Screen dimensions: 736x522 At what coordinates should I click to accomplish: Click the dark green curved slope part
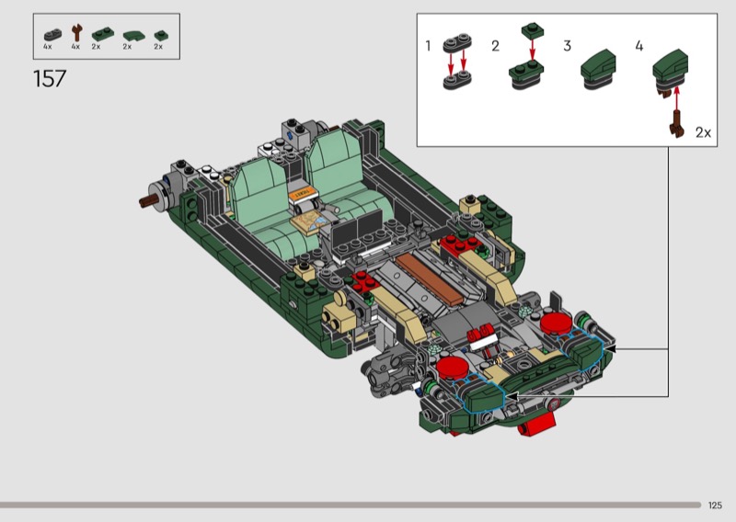point(134,36)
